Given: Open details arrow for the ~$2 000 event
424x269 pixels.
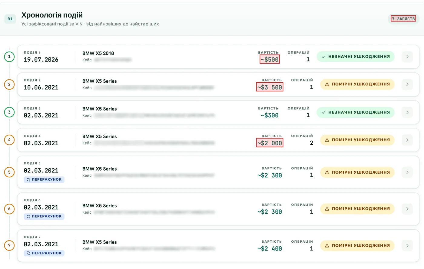Looking at the screenshot, I should [x=407, y=140].
